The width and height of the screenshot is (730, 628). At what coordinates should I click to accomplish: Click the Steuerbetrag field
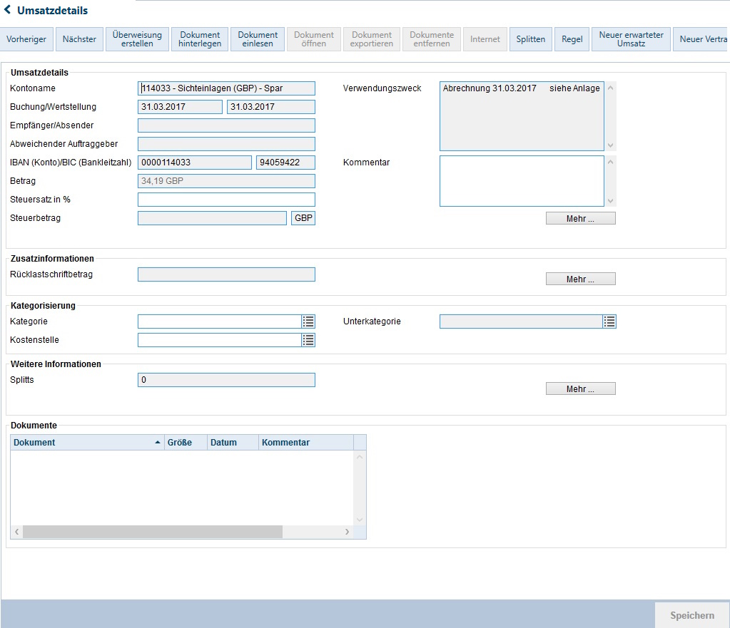213,218
